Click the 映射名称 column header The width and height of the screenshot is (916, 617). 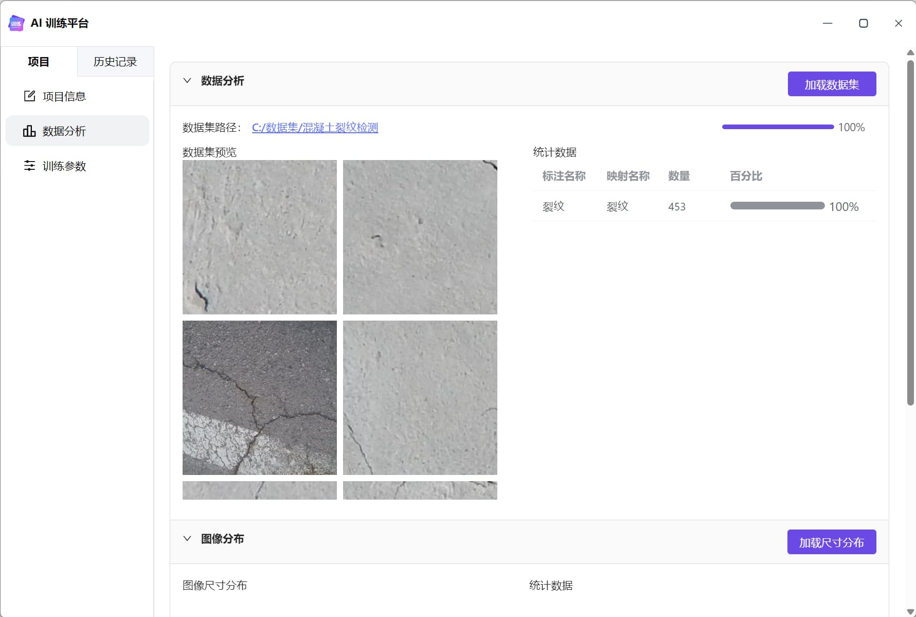pyautogui.click(x=628, y=176)
